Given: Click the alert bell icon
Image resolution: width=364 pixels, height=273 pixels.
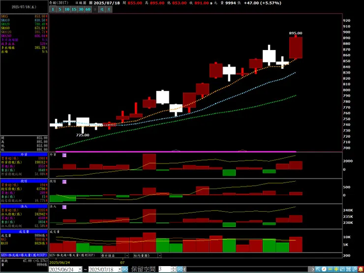Looking at the screenshot, I should [x=361, y=269].
